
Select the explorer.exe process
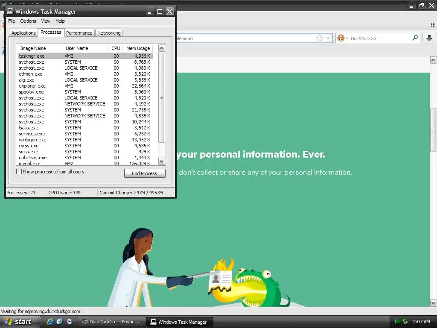pos(85,86)
